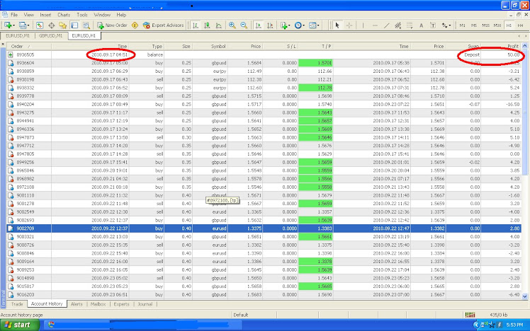Viewport: 530px width, 331px height.
Task: Click the order icon beside 9001278
Action: tap(11, 204)
